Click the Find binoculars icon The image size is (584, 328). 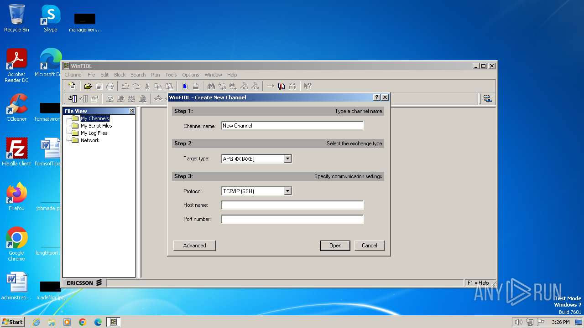tap(211, 86)
